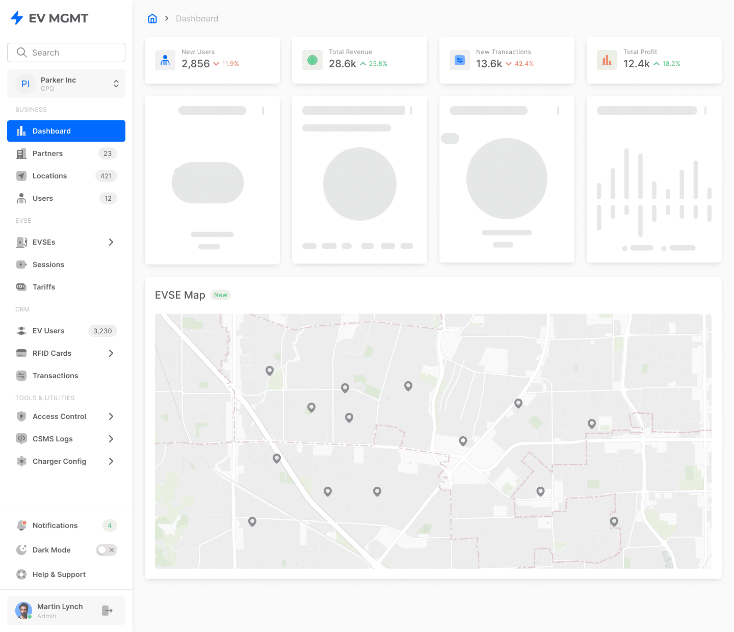Click the Partners building icon
Screen dimensions: 734x632
tap(21, 153)
